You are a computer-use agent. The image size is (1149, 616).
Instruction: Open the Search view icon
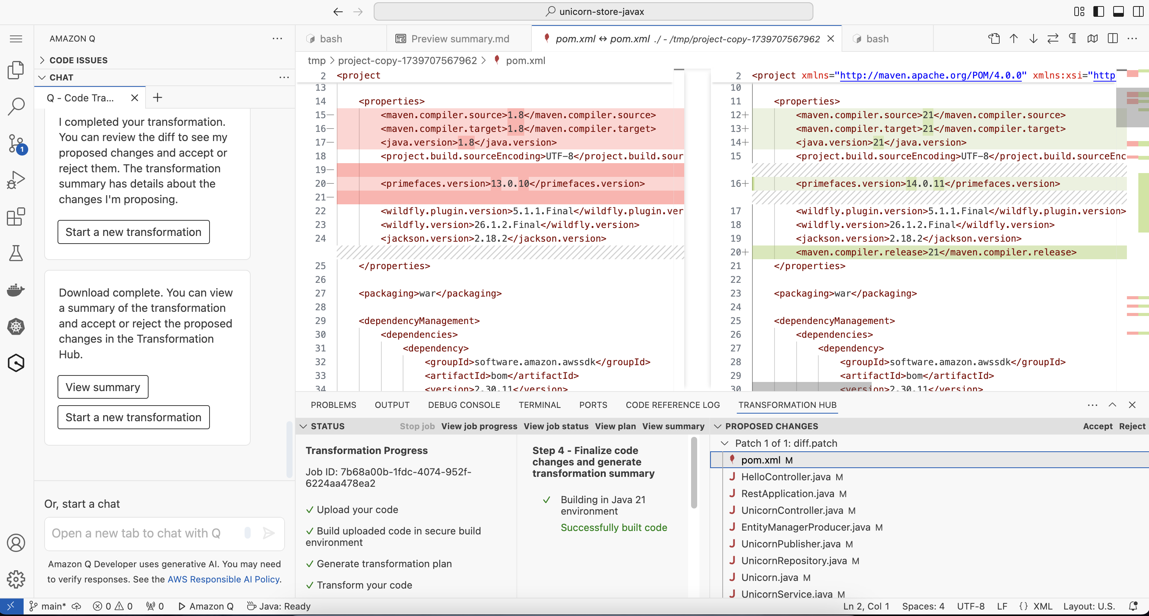[x=16, y=107]
